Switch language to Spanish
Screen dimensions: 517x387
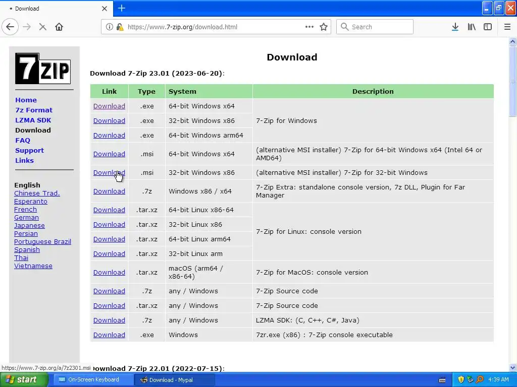click(27, 250)
